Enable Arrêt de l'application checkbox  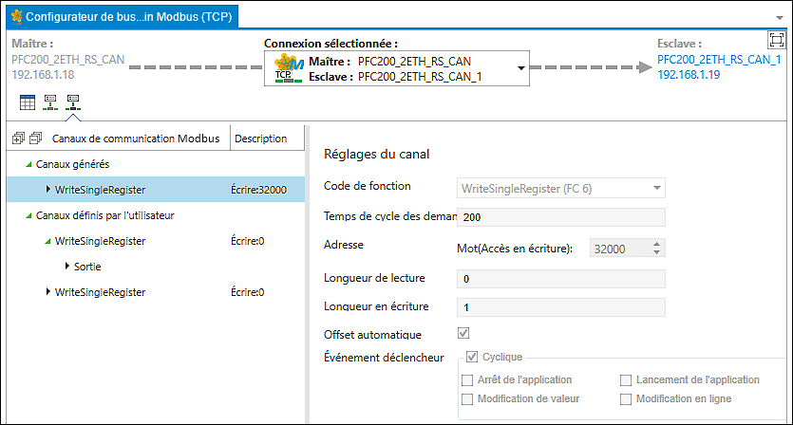(x=467, y=380)
